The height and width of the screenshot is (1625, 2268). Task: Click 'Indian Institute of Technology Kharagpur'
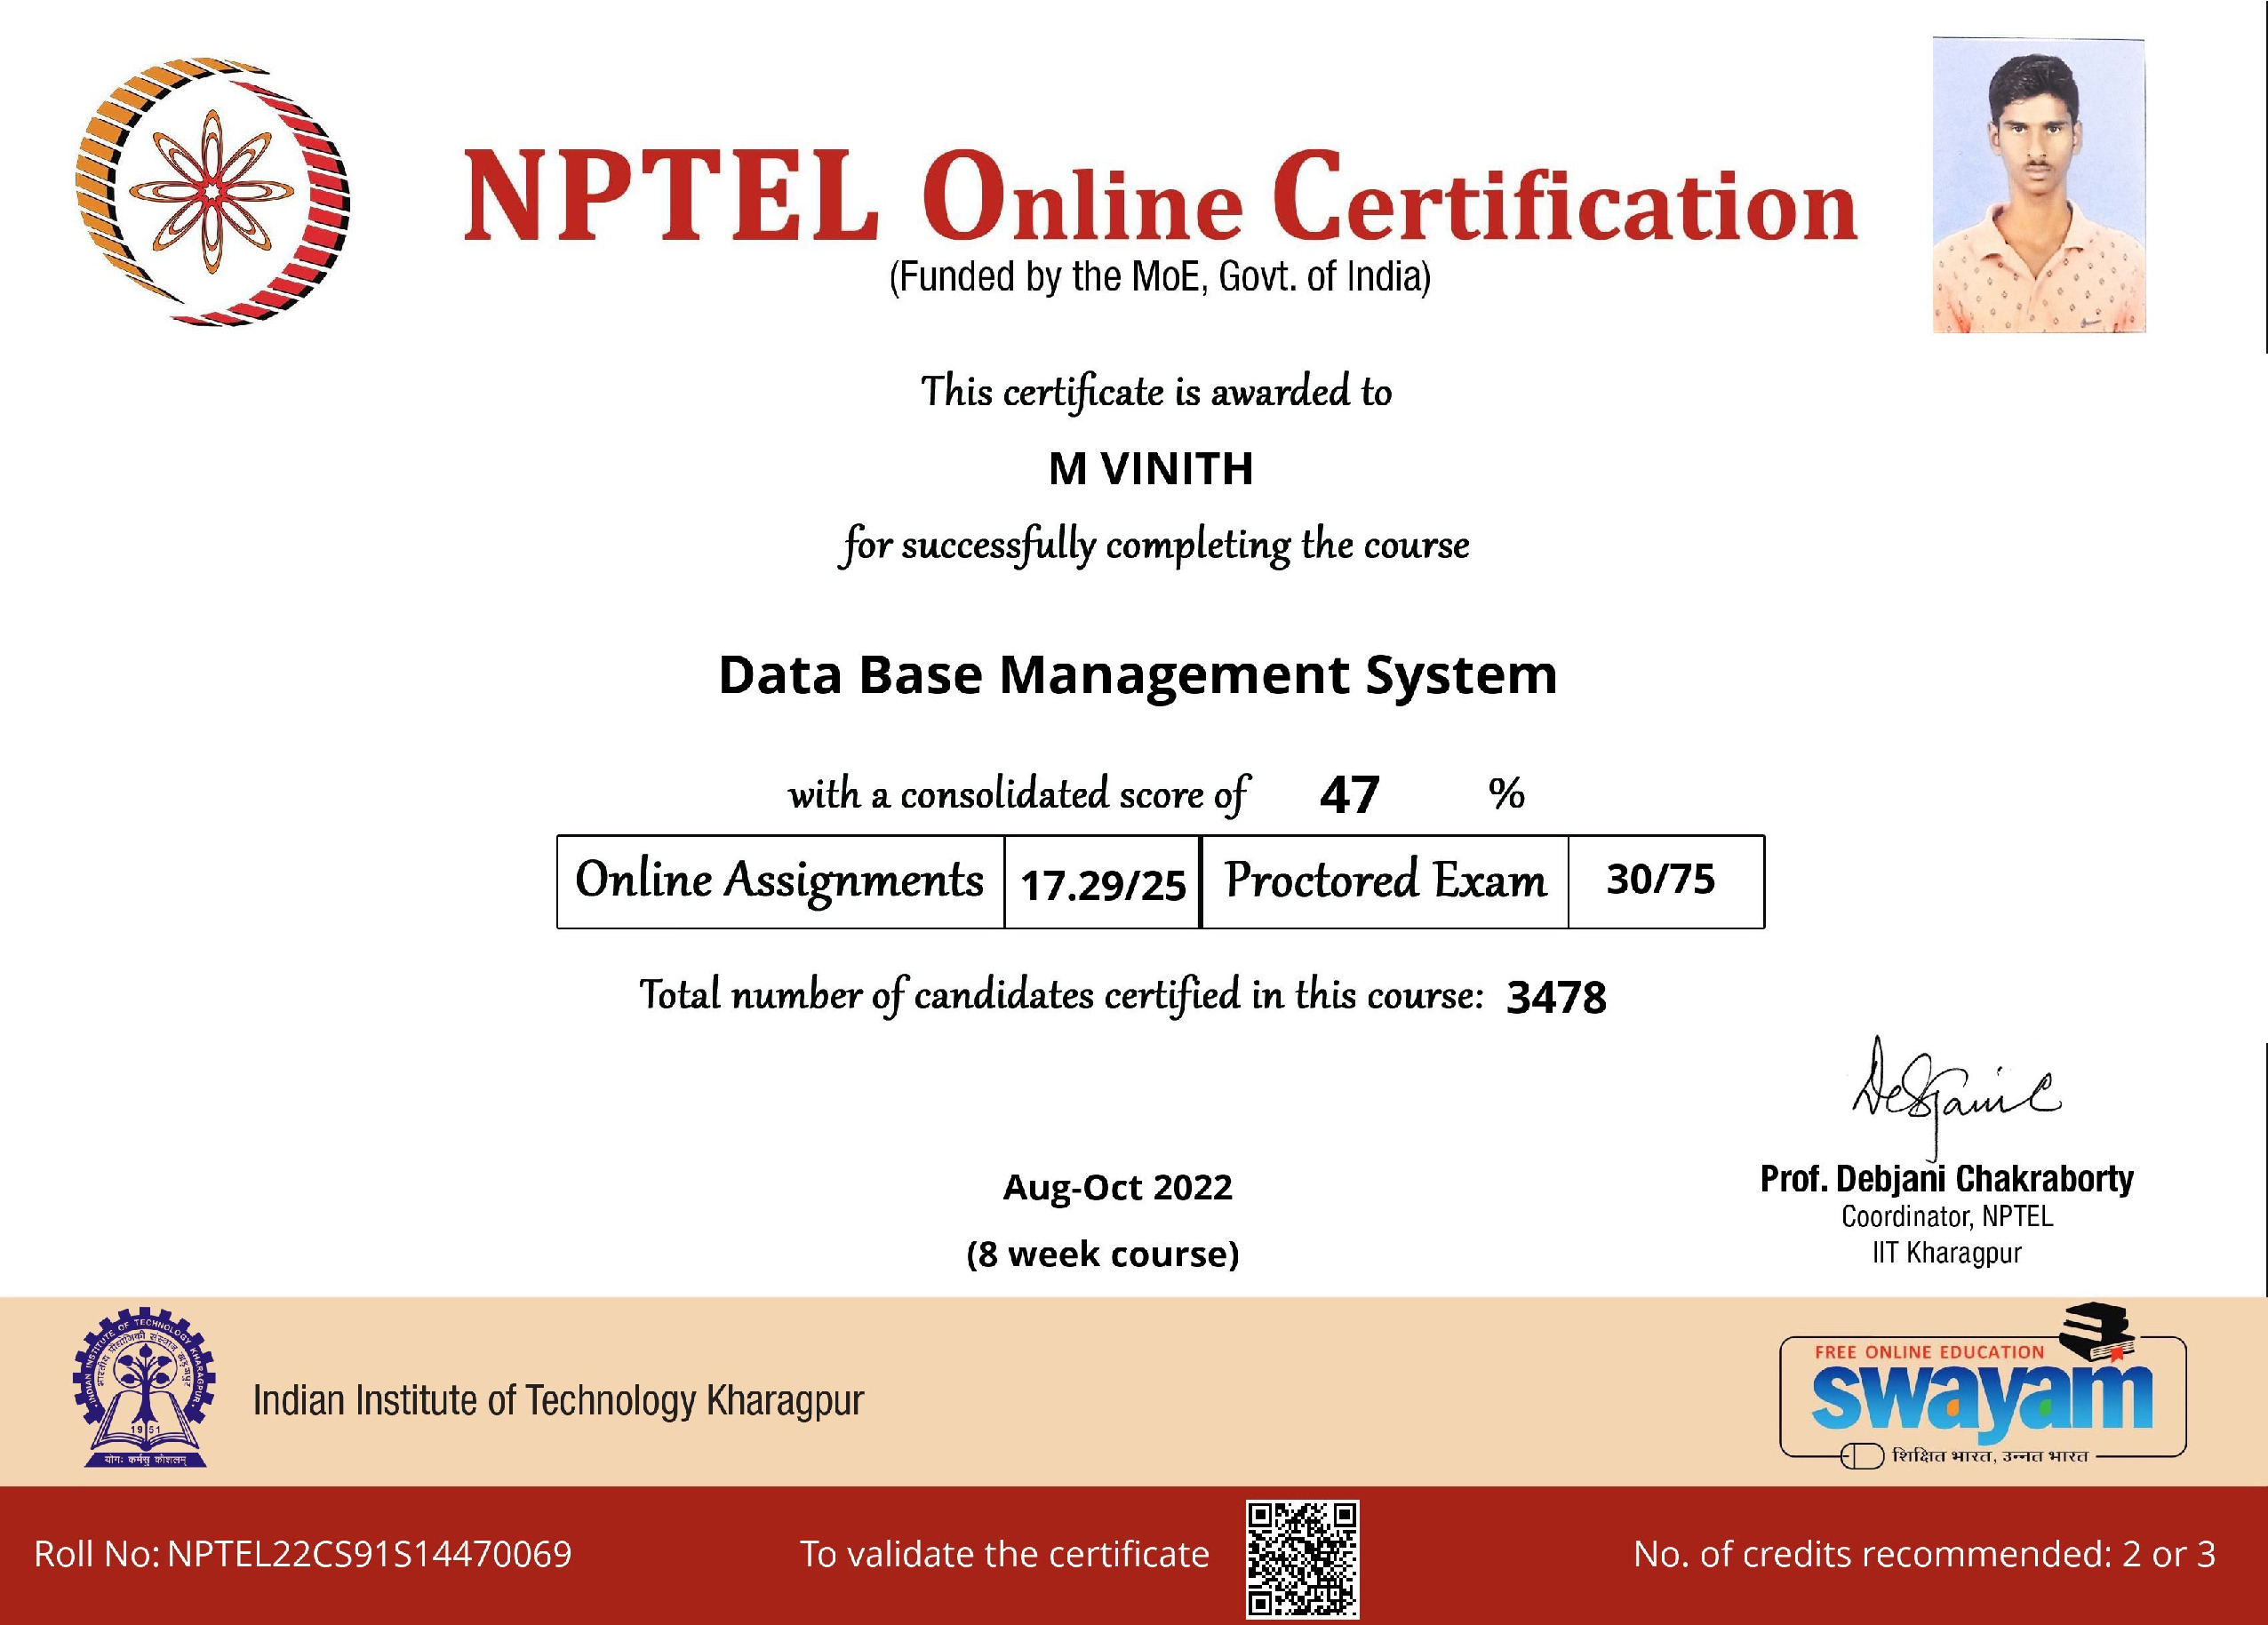pyautogui.click(x=558, y=1401)
